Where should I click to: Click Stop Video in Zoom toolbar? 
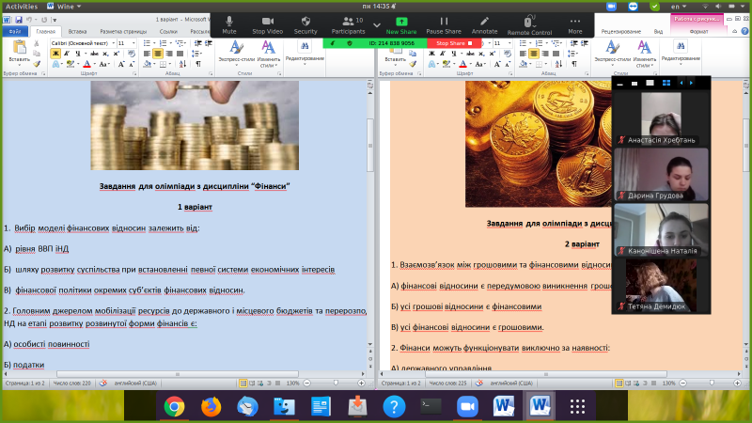point(267,25)
